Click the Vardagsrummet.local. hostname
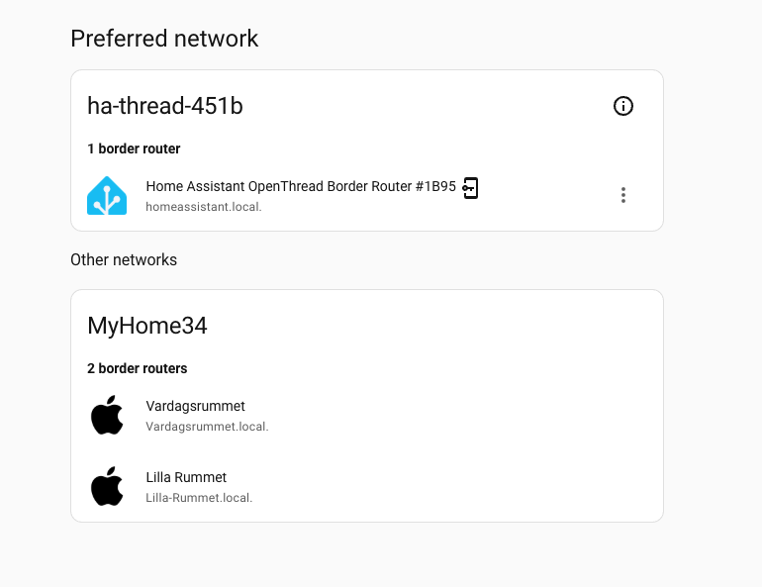This screenshot has height=587, width=762. click(207, 427)
